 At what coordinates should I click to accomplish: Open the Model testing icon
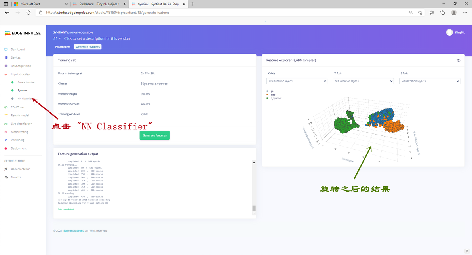tap(6, 132)
